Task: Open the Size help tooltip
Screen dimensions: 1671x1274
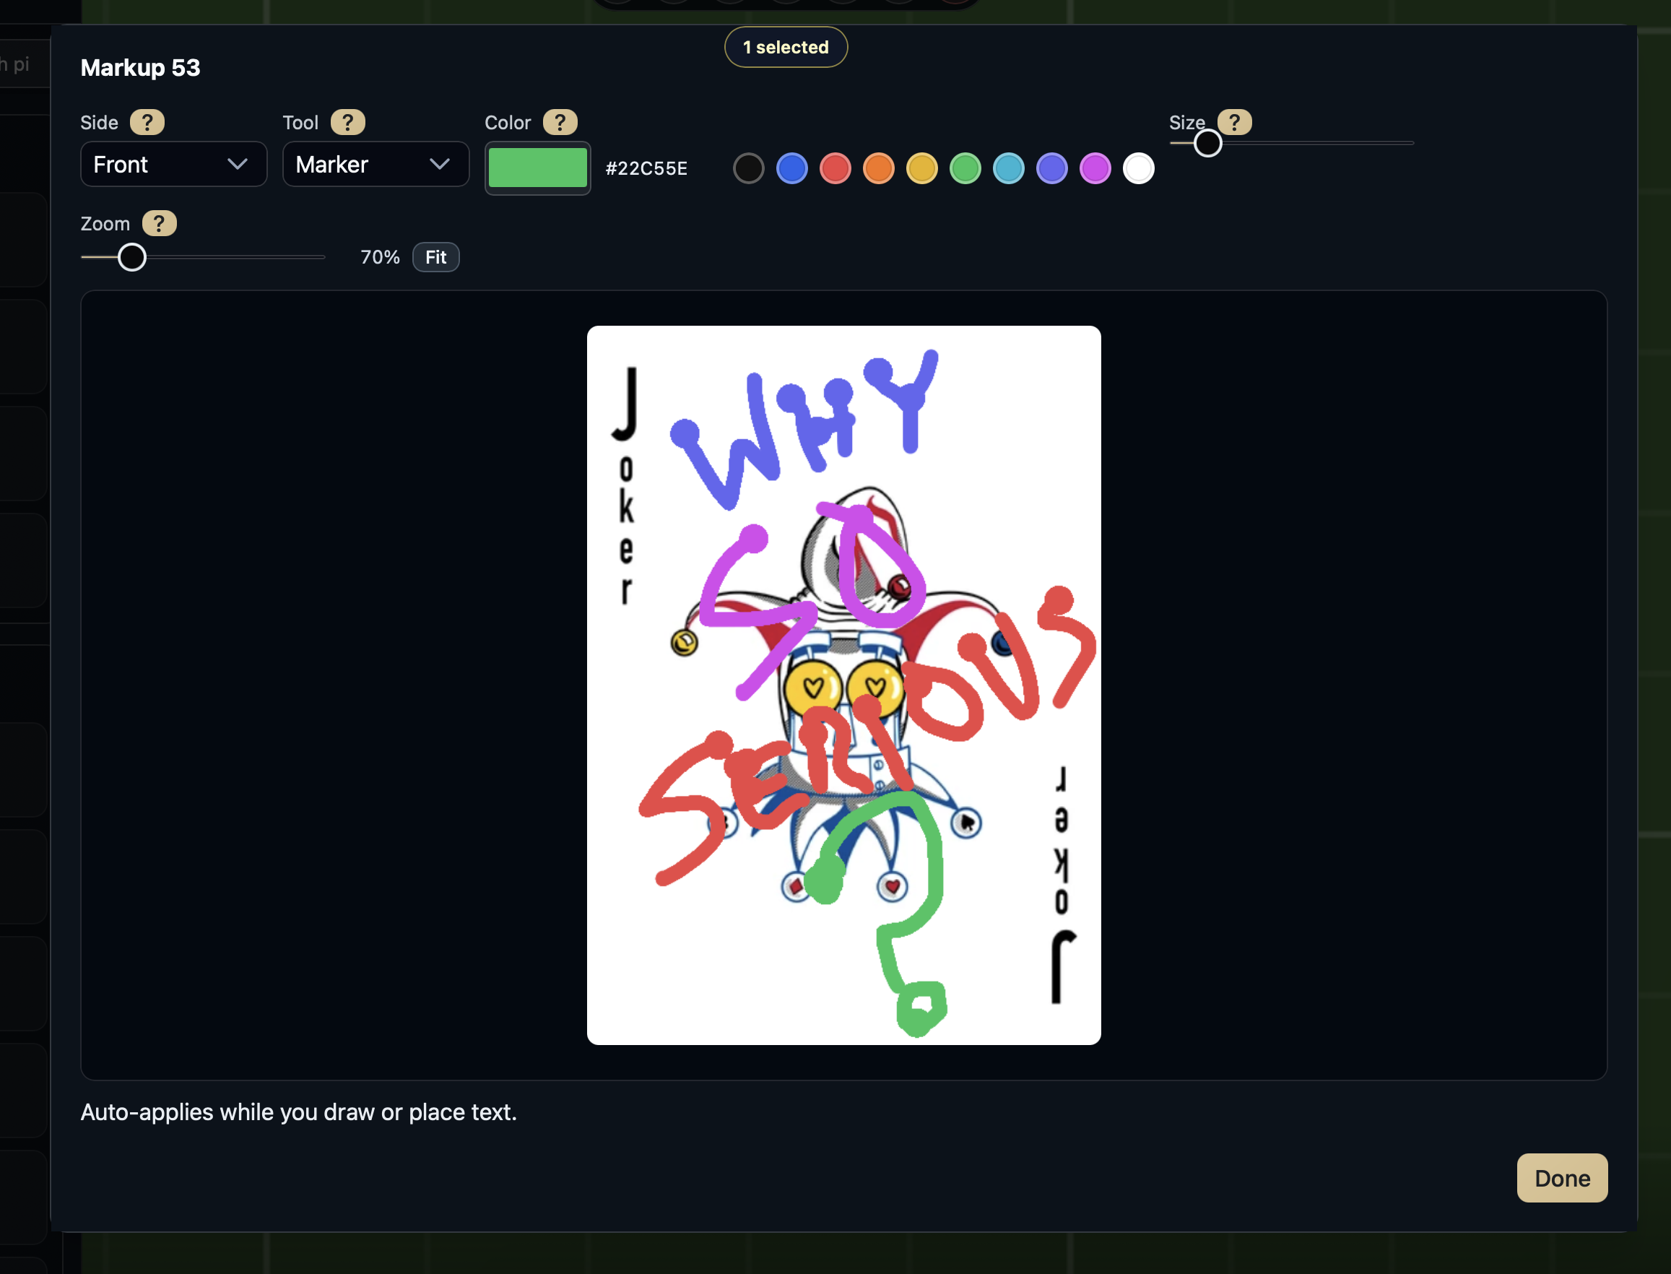Action: click(x=1235, y=122)
